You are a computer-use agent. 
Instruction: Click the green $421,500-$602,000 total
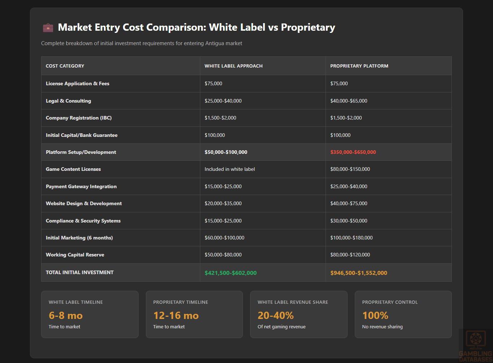coord(231,273)
